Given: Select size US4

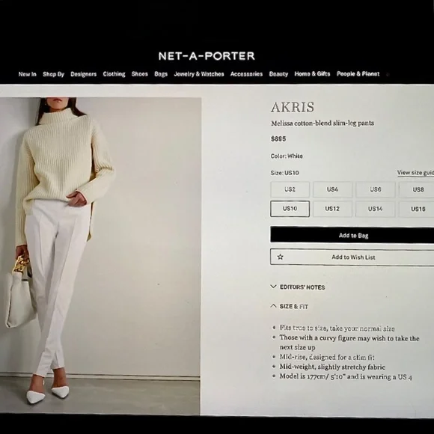Looking at the screenshot, I should click(x=332, y=189).
